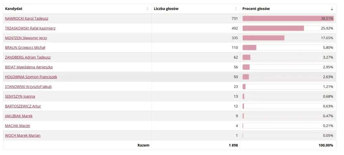Sort by Liczba głosów column arrows

(x=236, y=9)
